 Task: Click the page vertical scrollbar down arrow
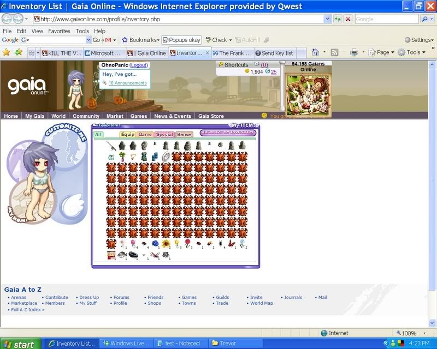point(432,323)
